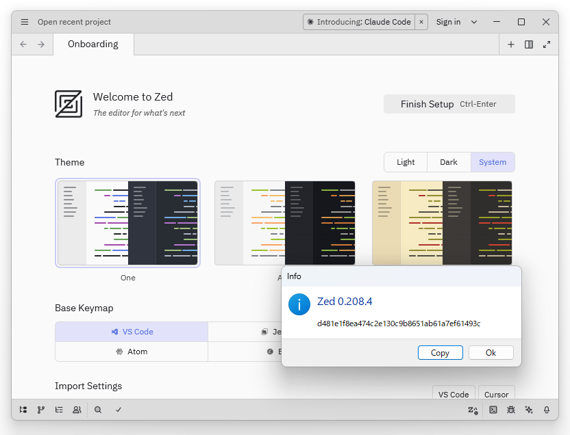Enable the Light theme option

[x=405, y=162]
